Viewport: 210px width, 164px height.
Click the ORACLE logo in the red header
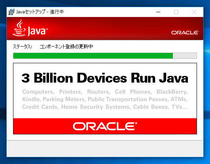pos(185,32)
